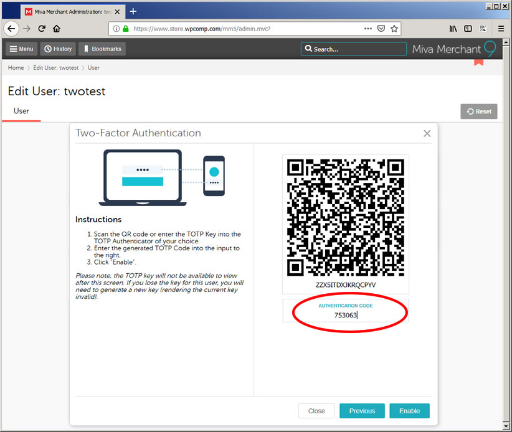Click the Previous button in the dialog
This screenshot has height=432, width=512.
[x=362, y=411]
